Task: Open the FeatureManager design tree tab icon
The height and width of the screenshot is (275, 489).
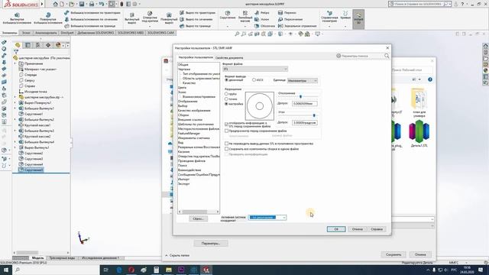Action: click(x=18, y=45)
